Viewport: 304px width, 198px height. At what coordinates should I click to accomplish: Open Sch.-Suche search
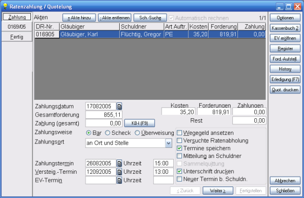pos(150,18)
